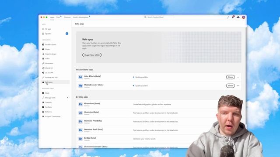Click the Premiere Pro (Beta) Pr icon
Viewport: 280px width, 157px height.
[80, 122]
